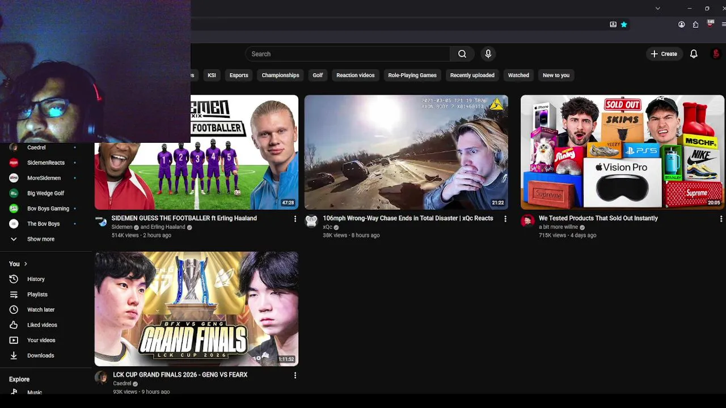Click the Create button
The width and height of the screenshot is (726, 408).
pos(664,54)
